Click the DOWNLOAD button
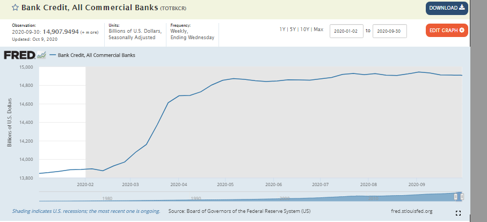Screen dimensions: 487x222 coord(447,8)
